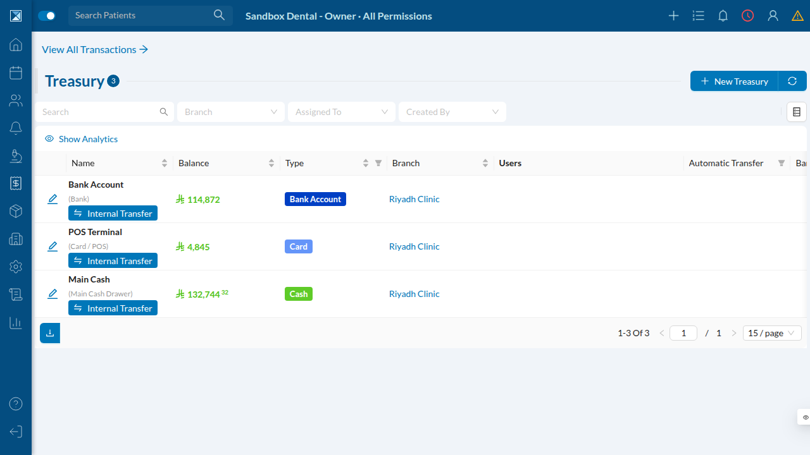Sort by the Branch column arrows

(x=485, y=163)
